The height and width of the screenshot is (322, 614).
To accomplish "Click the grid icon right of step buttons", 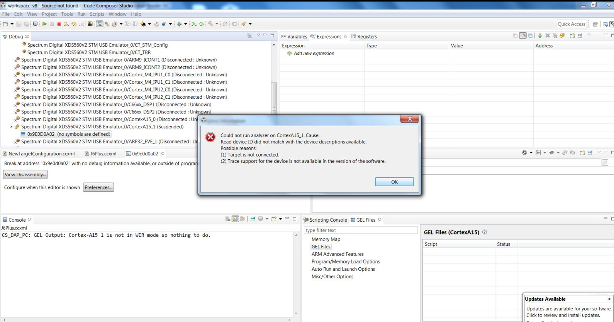I will point(90,24).
